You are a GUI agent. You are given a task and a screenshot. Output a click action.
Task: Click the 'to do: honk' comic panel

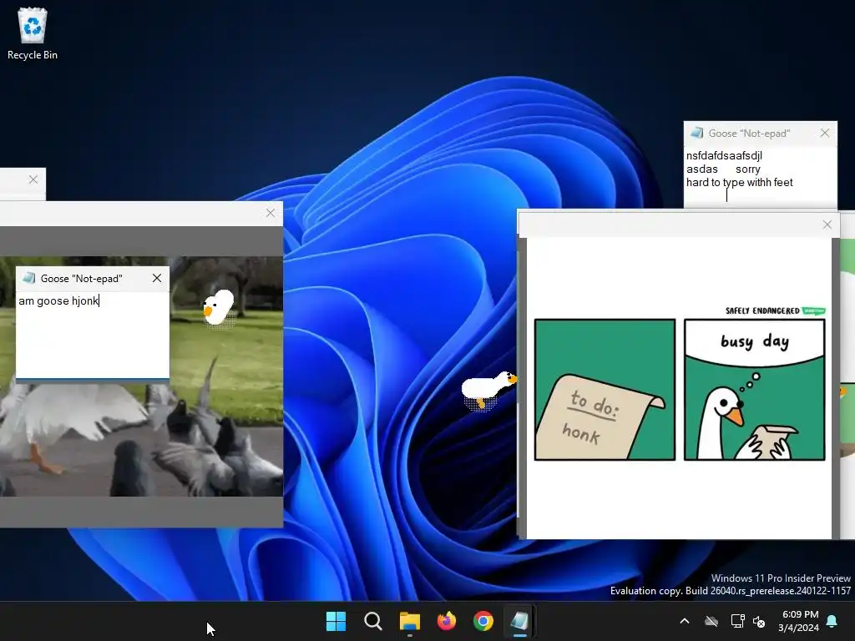(x=605, y=390)
